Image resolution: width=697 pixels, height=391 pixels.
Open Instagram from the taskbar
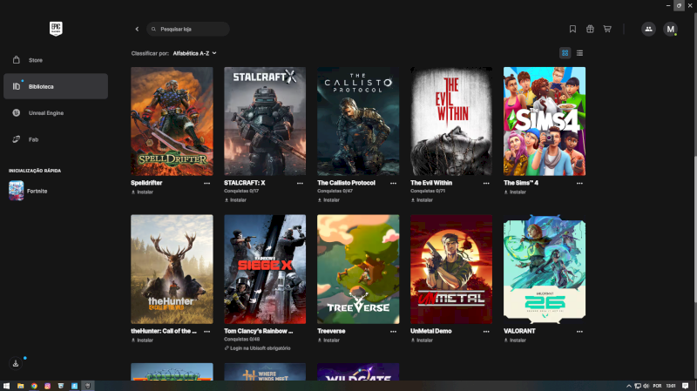[47, 386]
